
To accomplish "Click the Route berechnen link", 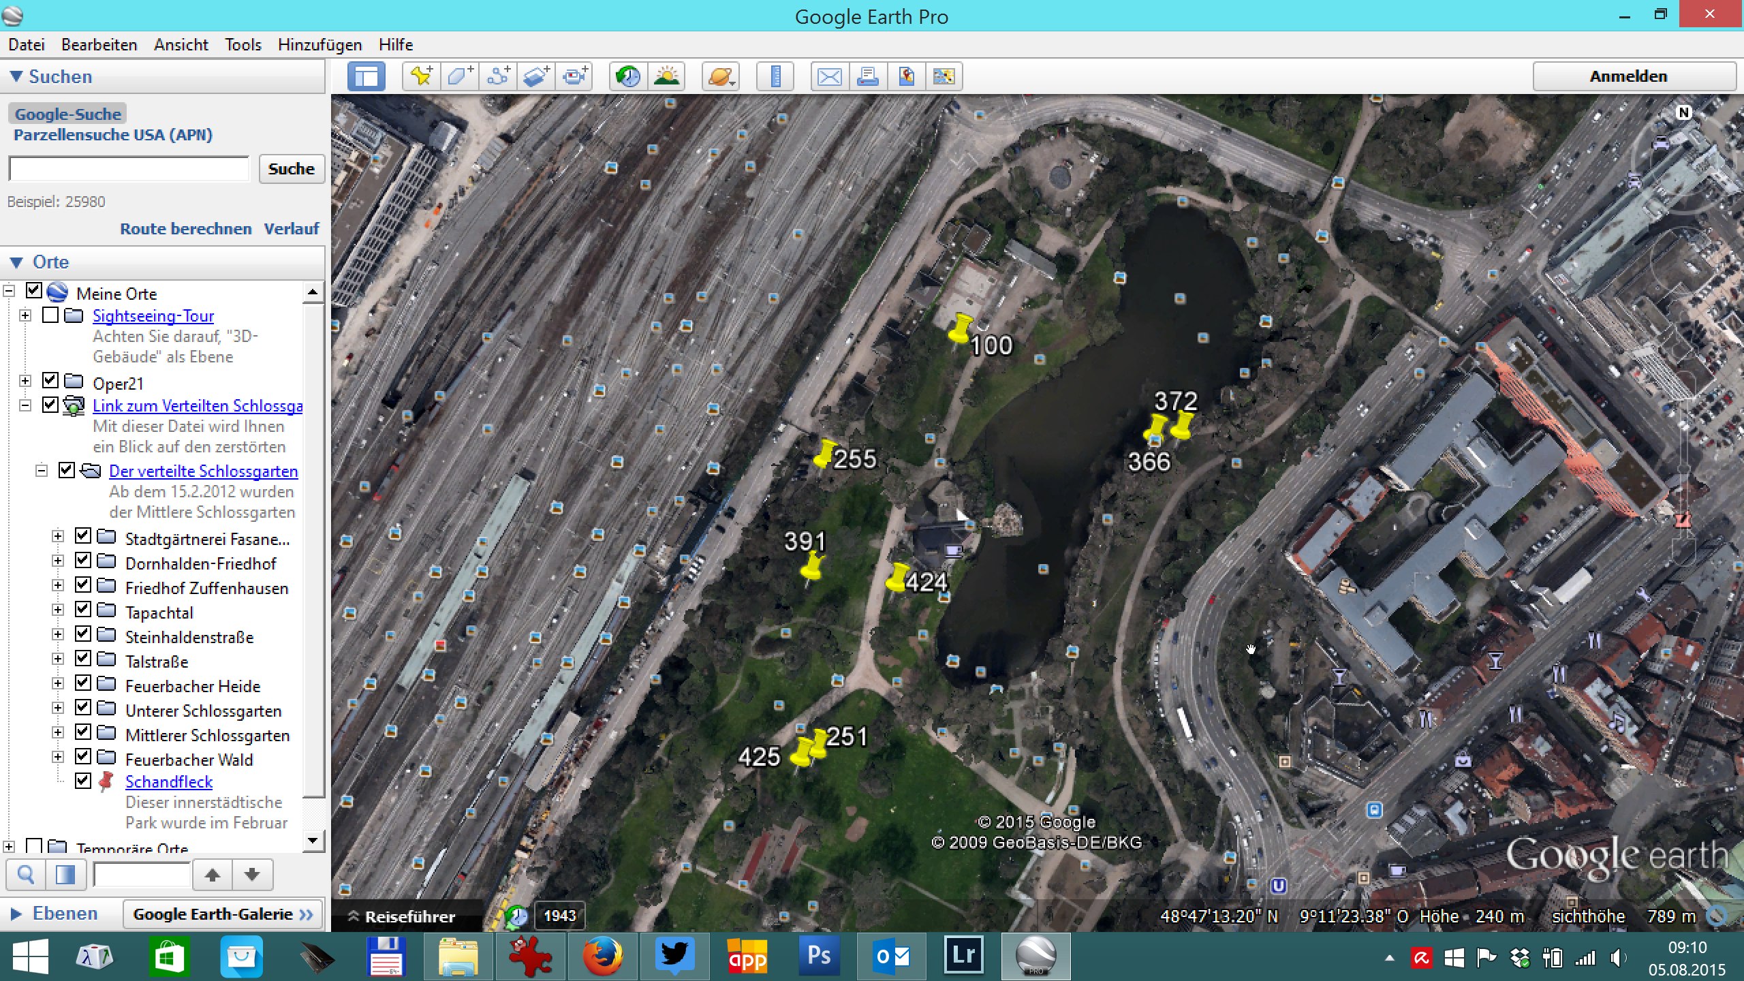I will pyautogui.click(x=185, y=229).
